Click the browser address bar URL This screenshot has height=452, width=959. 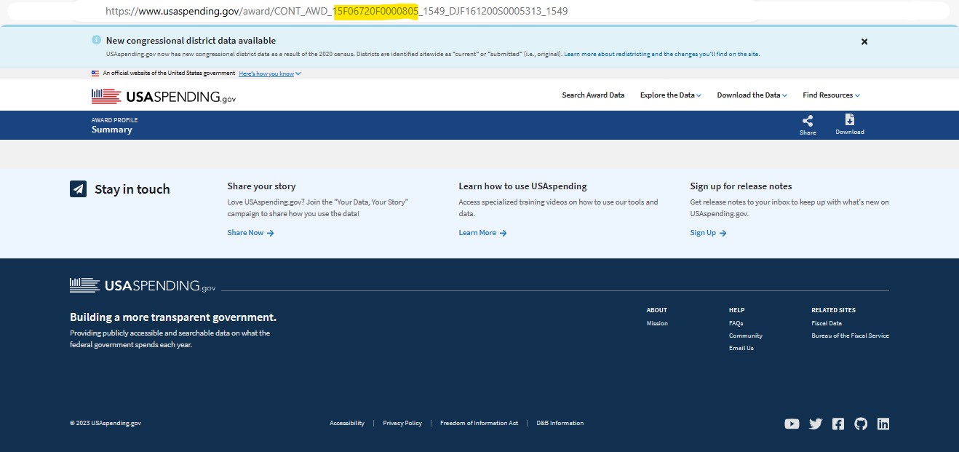pos(337,12)
